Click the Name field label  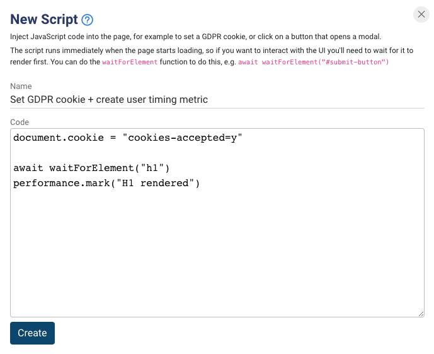click(21, 86)
